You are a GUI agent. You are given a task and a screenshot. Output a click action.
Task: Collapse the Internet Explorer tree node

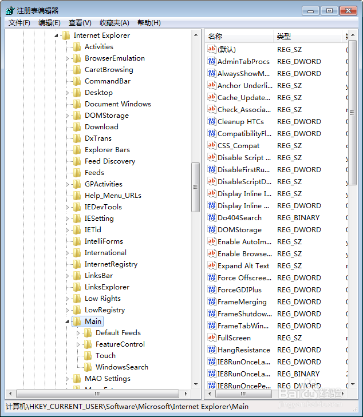[x=56, y=35]
